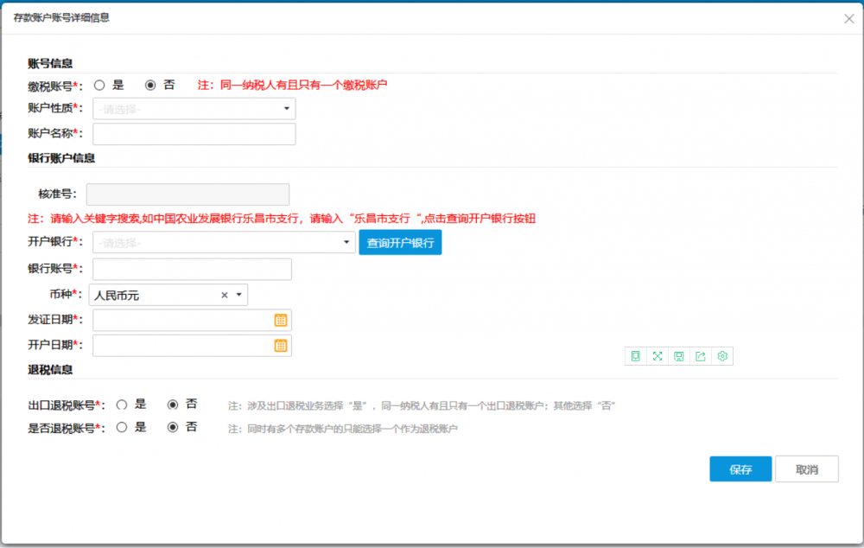Screen dimensions: 864x548
Task: Click the 账户名称 input field
Action: click(x=194, y=134)
